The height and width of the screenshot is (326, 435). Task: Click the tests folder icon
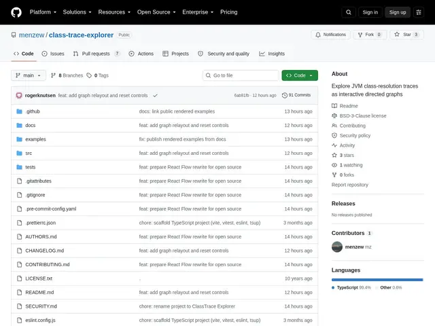(19, 167)
